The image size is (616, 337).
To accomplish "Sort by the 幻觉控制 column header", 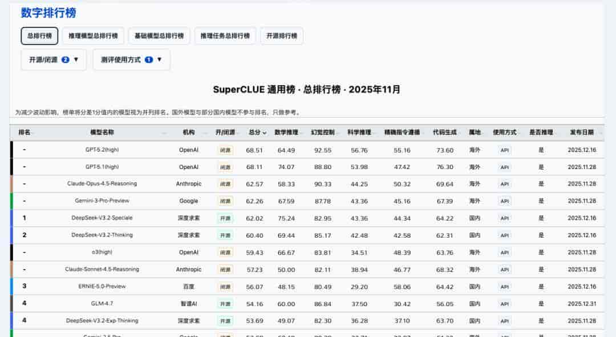I will coord(323,133).
